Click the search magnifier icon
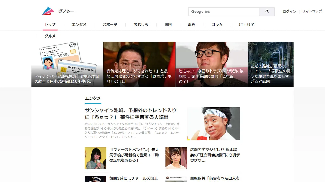 267,12
